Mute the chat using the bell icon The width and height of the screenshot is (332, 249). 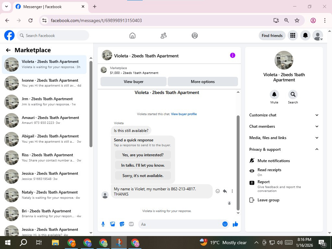coord(274,94)
